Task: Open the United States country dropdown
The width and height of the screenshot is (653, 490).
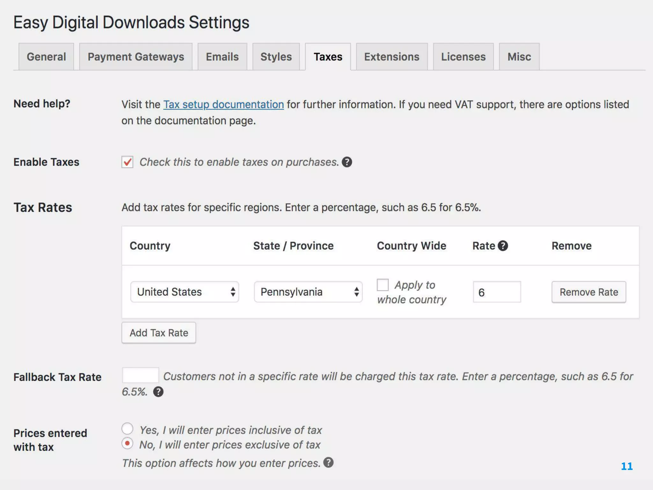Action: pos(184,292)
